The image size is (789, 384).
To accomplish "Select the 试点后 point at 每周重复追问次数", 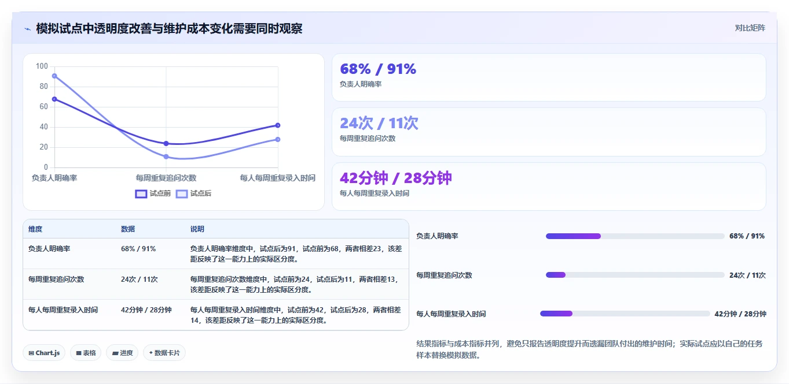I will pyautogui.click(x=166, y=156).
